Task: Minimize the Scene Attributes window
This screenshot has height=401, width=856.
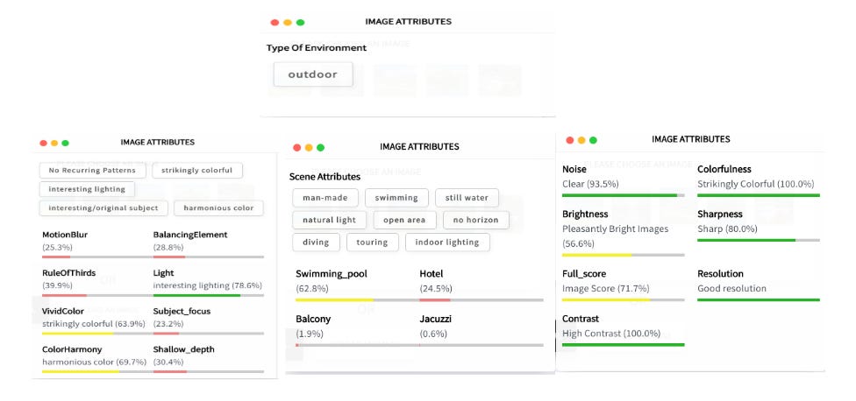Action: point(309,148)
